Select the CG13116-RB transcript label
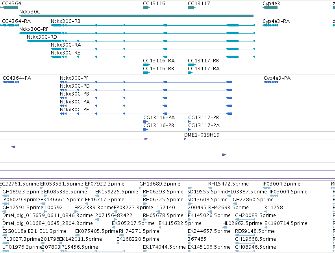The height and width of the screenshot is (253, 335). coord(159,69)
